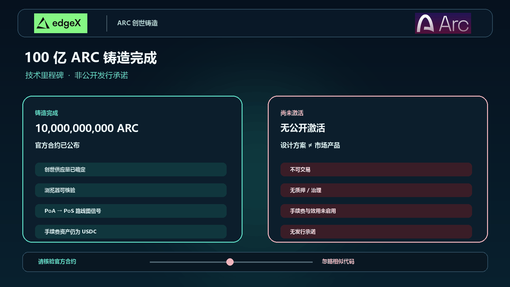Click the edgeX logo
This screenshot has width=510, height=287.
coord(61,23)
